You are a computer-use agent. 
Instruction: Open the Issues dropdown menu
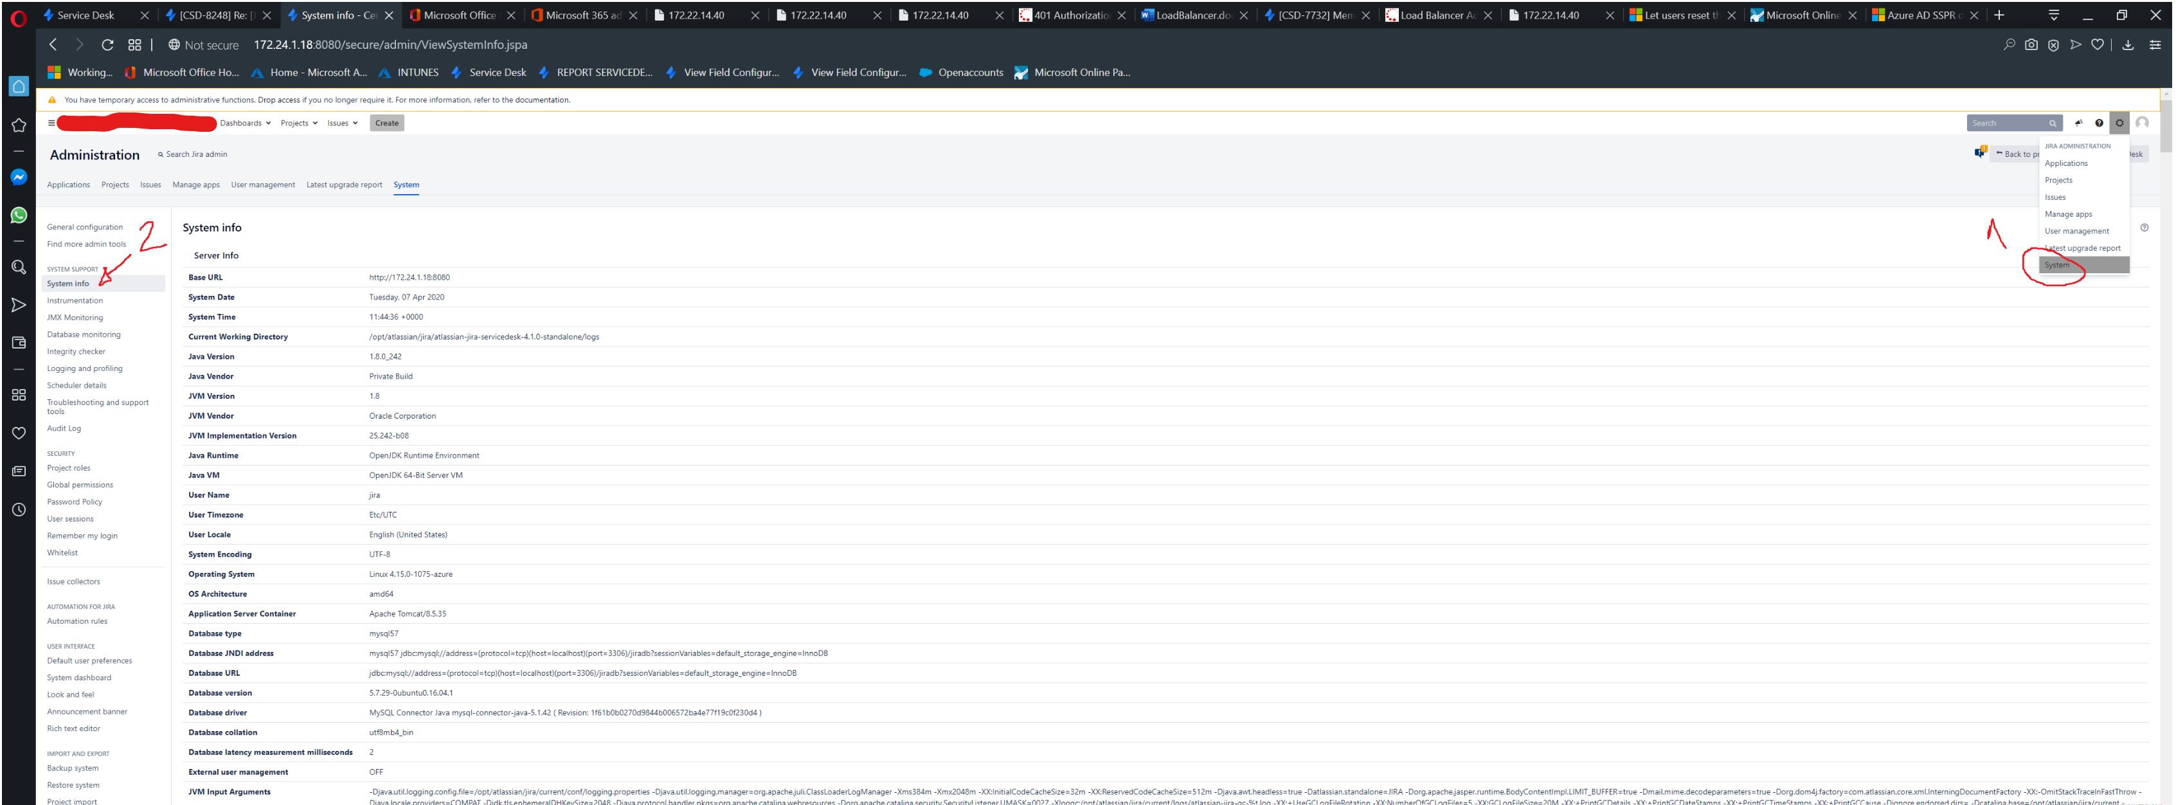tap(341, 122)
